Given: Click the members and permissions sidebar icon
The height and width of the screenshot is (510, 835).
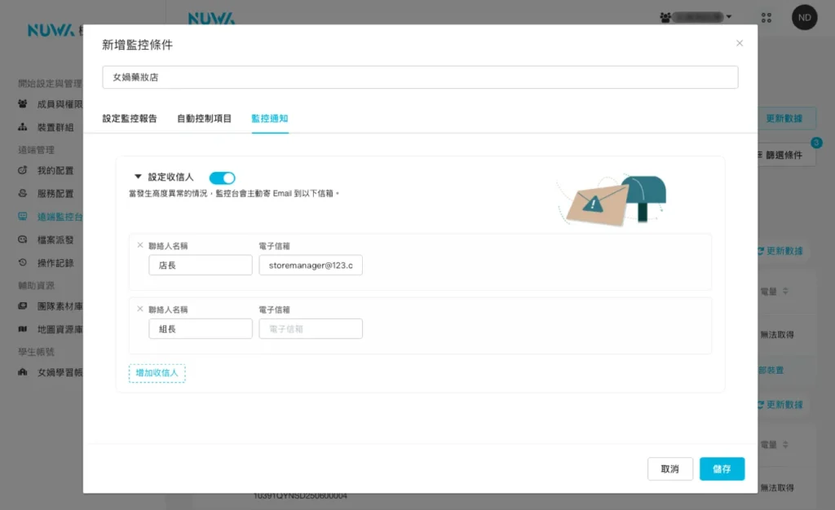Looking at the screenshot, I should coord(23,104).
